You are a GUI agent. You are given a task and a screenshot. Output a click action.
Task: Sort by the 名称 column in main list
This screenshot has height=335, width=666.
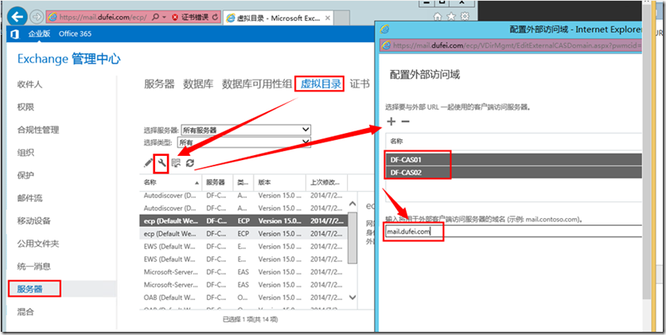pos(170,182)
